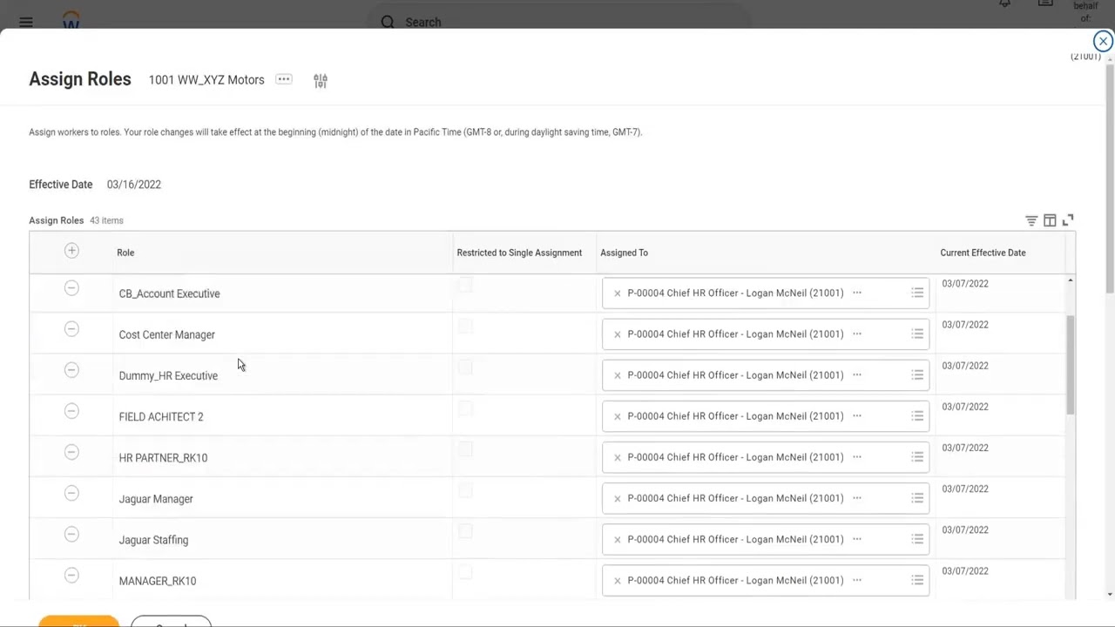Toggle Restricted checkbox for CB_Account Executive
Screen dimensions: 1115x627
point(465,285)
